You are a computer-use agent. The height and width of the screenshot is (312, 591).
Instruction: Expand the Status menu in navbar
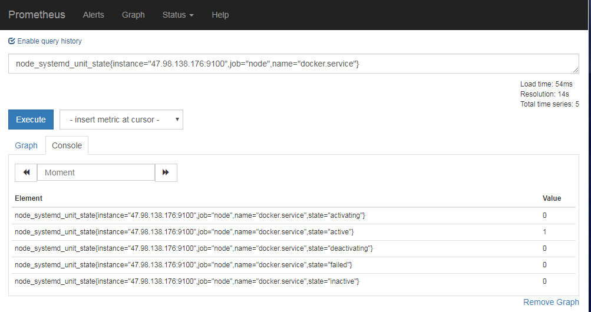pyautogui.click(x=178, y=15)
